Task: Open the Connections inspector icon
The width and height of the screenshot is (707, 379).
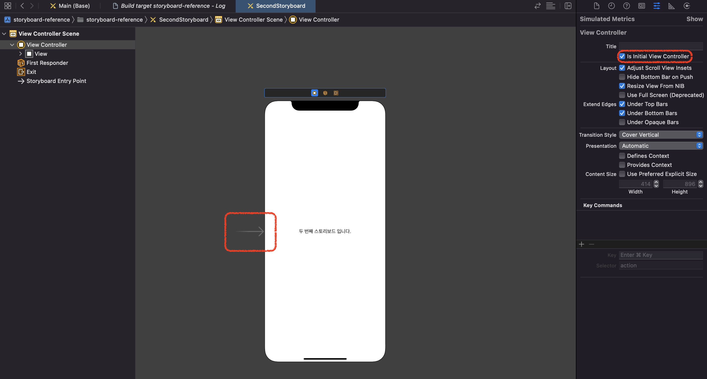Action: point(687,6)
